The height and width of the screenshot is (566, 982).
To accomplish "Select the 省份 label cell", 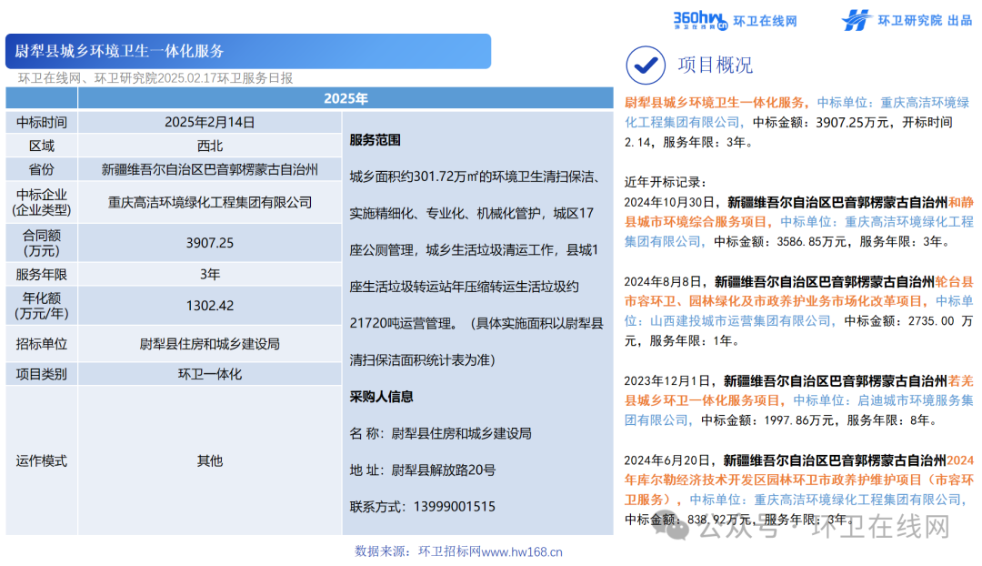I will (41, 169).
